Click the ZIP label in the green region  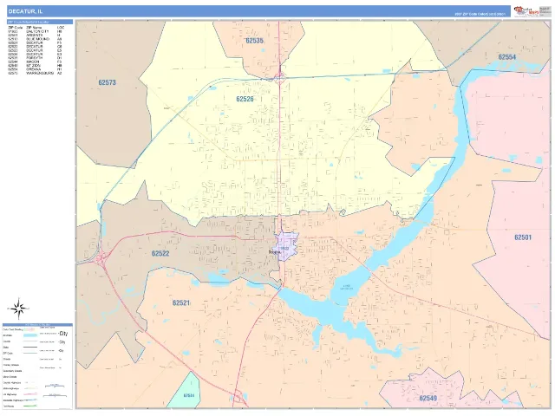pos(189,395)
